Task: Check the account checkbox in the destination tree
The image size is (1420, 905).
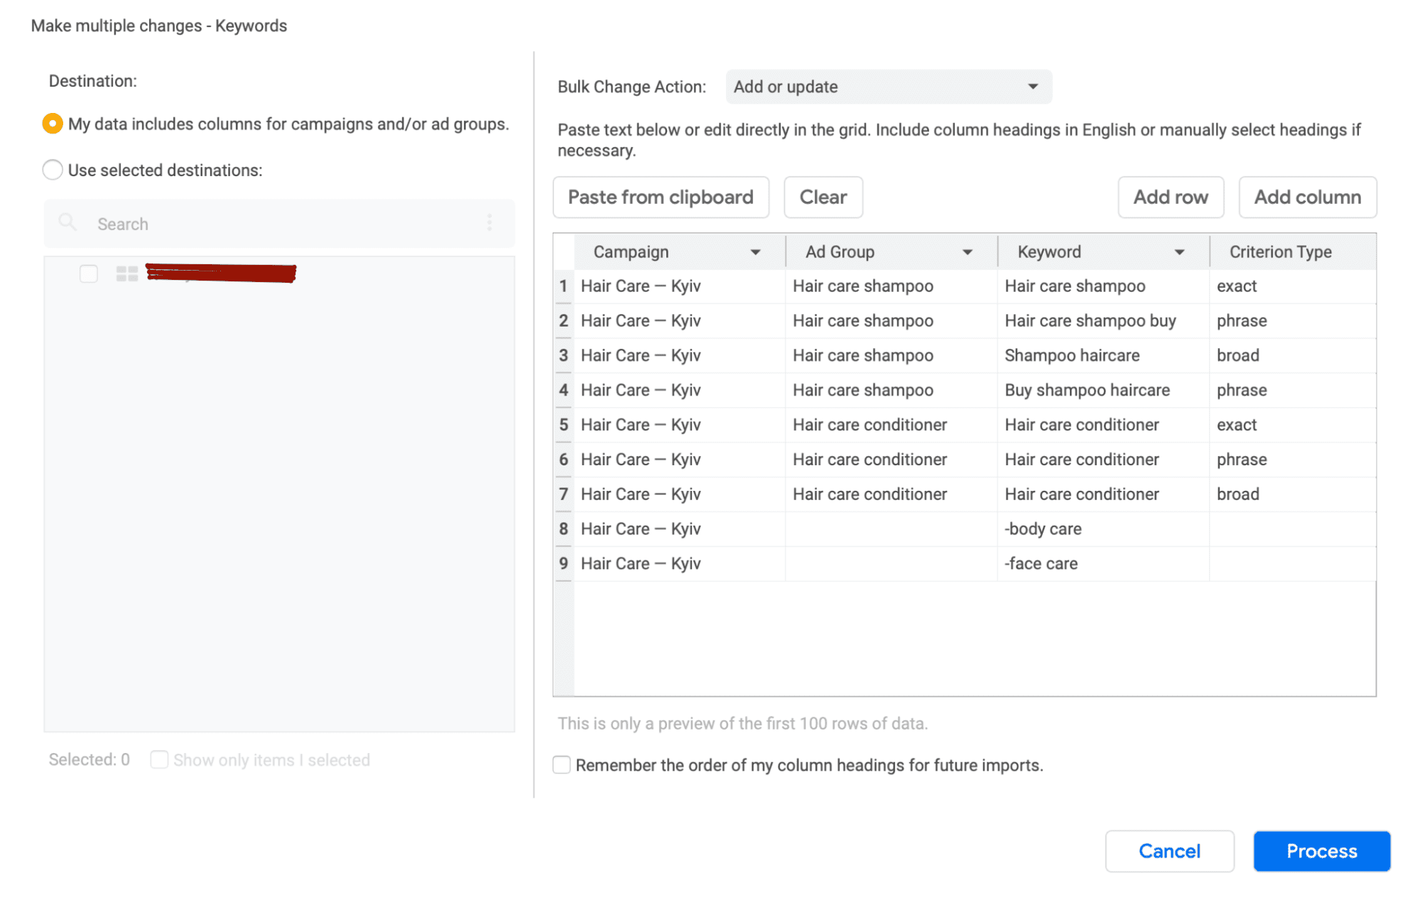Action: click(x=88, y=273)
